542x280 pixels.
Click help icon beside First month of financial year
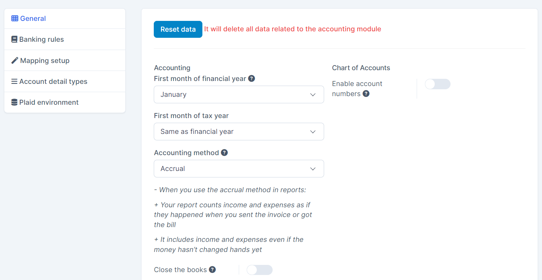(x=252, y=78)
